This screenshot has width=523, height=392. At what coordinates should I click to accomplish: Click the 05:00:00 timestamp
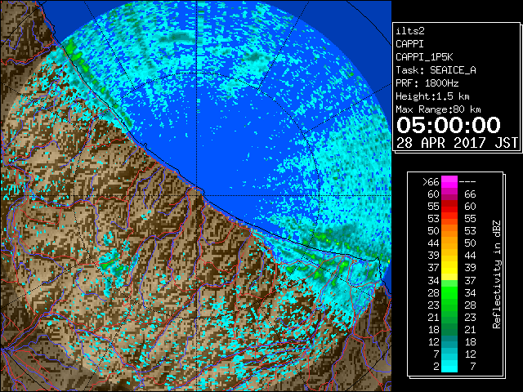tap(449, 125)
